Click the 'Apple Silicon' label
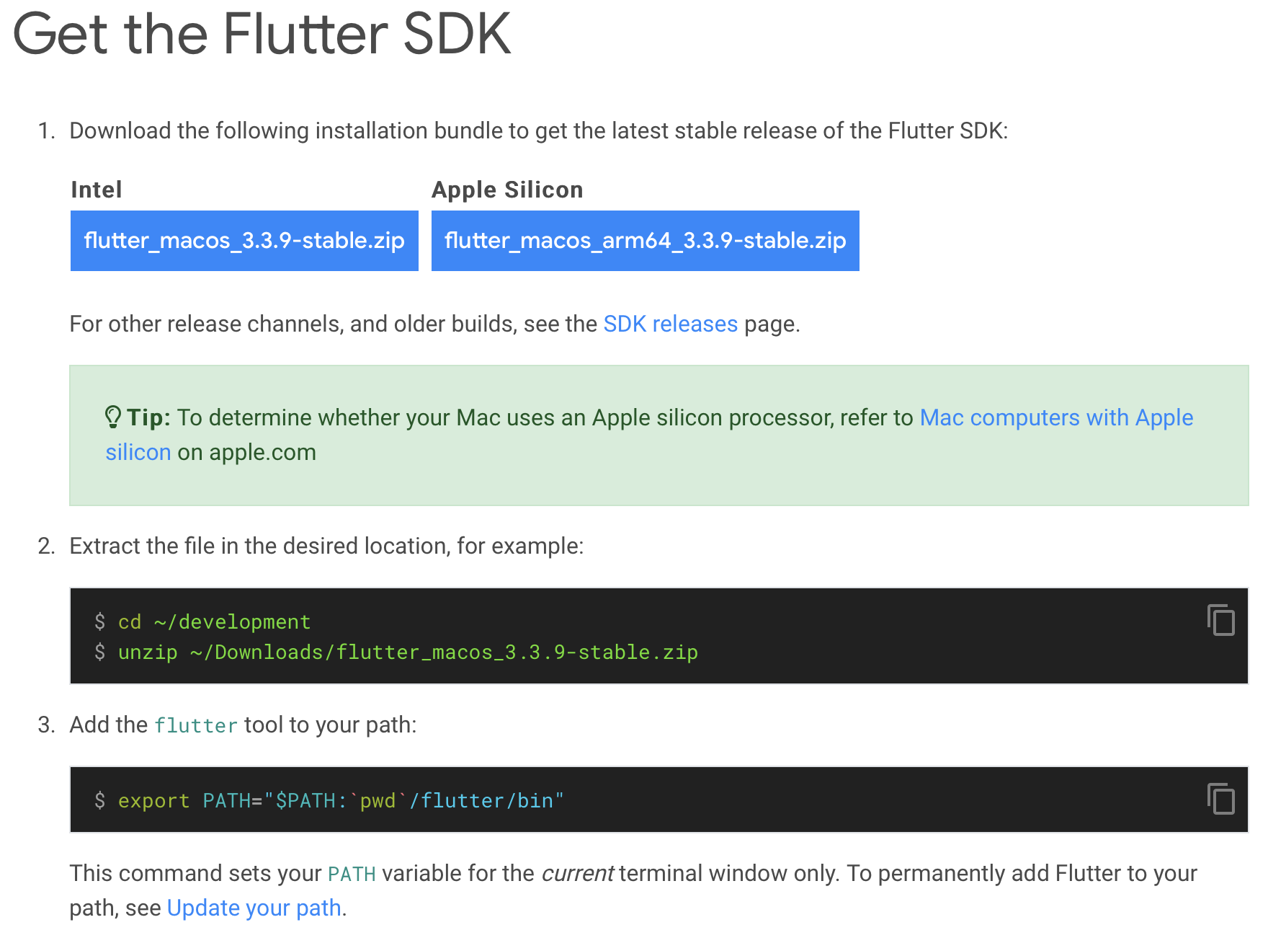This screenshot has width=1268, height=943. pos(507,190)
